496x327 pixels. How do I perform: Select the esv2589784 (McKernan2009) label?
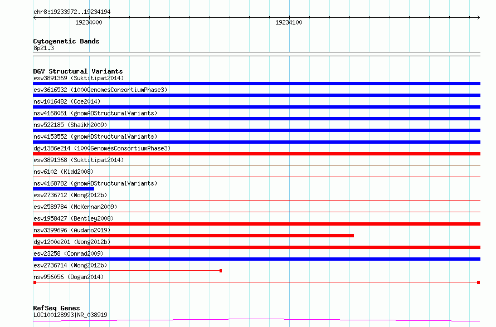tap(75, 207)
